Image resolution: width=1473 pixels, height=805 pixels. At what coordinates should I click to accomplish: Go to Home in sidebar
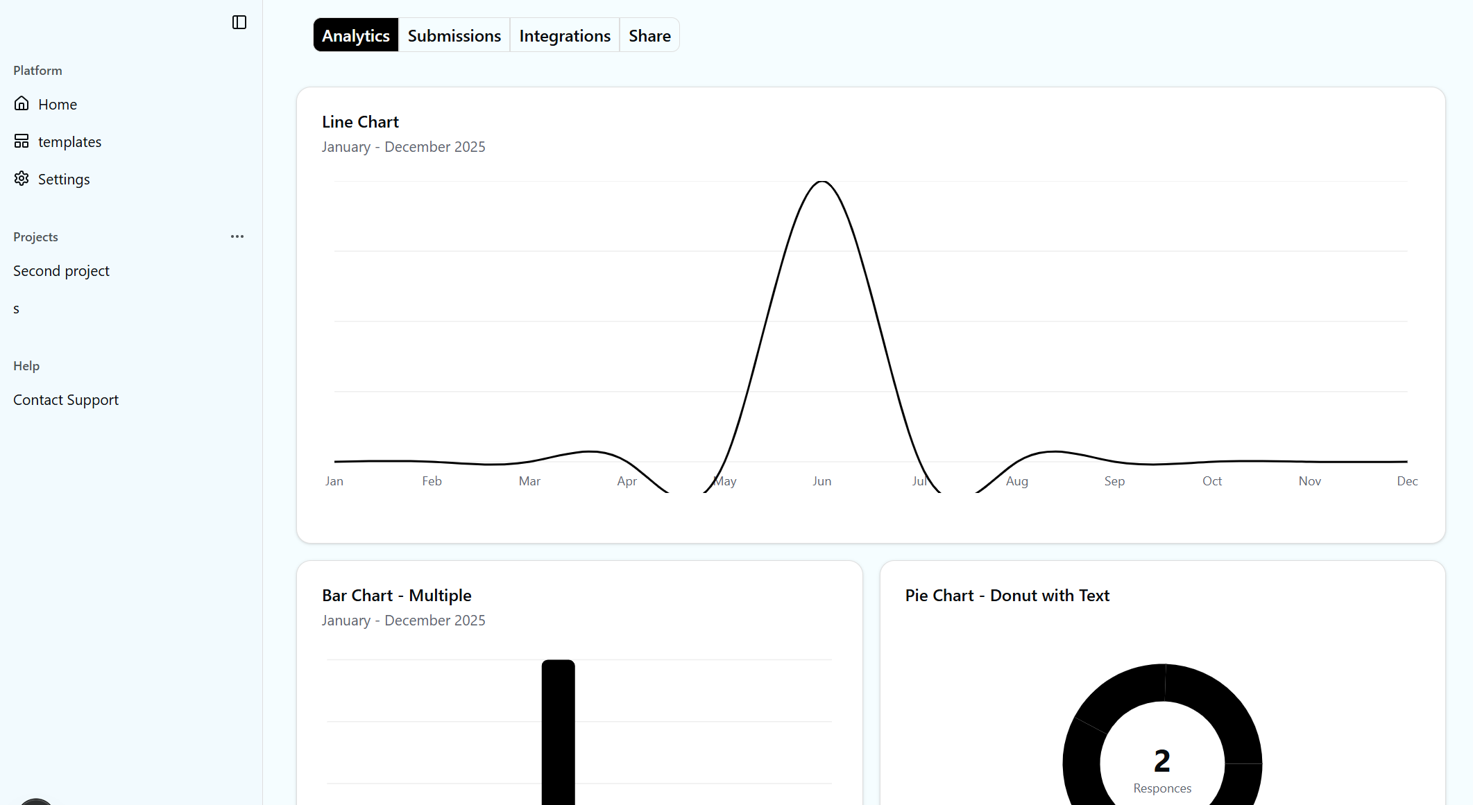[x=58, y=105]
